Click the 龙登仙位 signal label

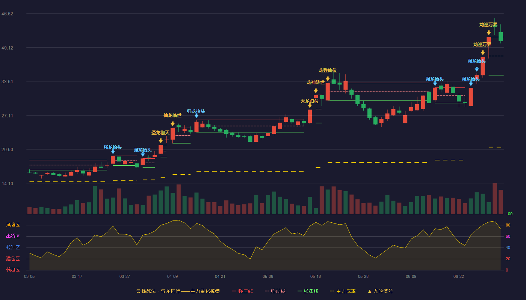328,70
